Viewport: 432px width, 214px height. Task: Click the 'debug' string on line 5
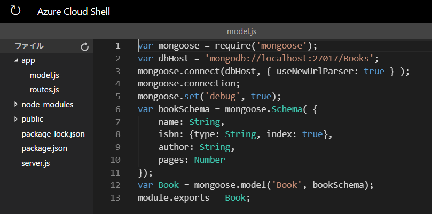click(229, 96)
